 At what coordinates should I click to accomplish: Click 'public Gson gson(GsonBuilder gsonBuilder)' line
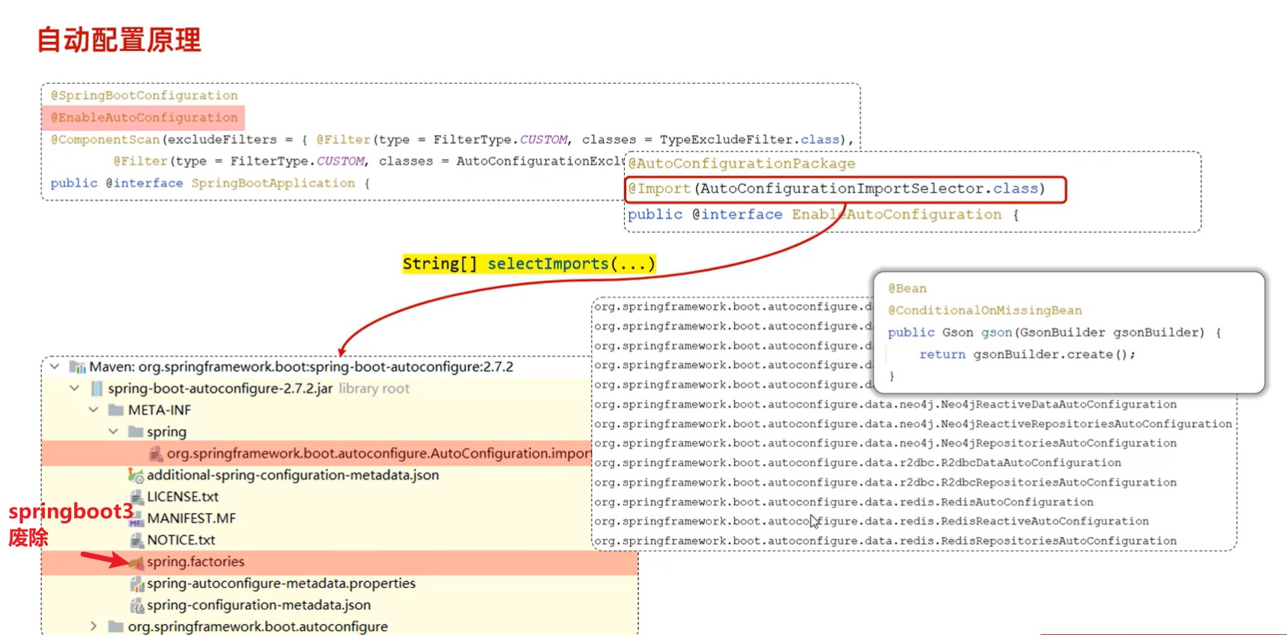(1055, 332)
